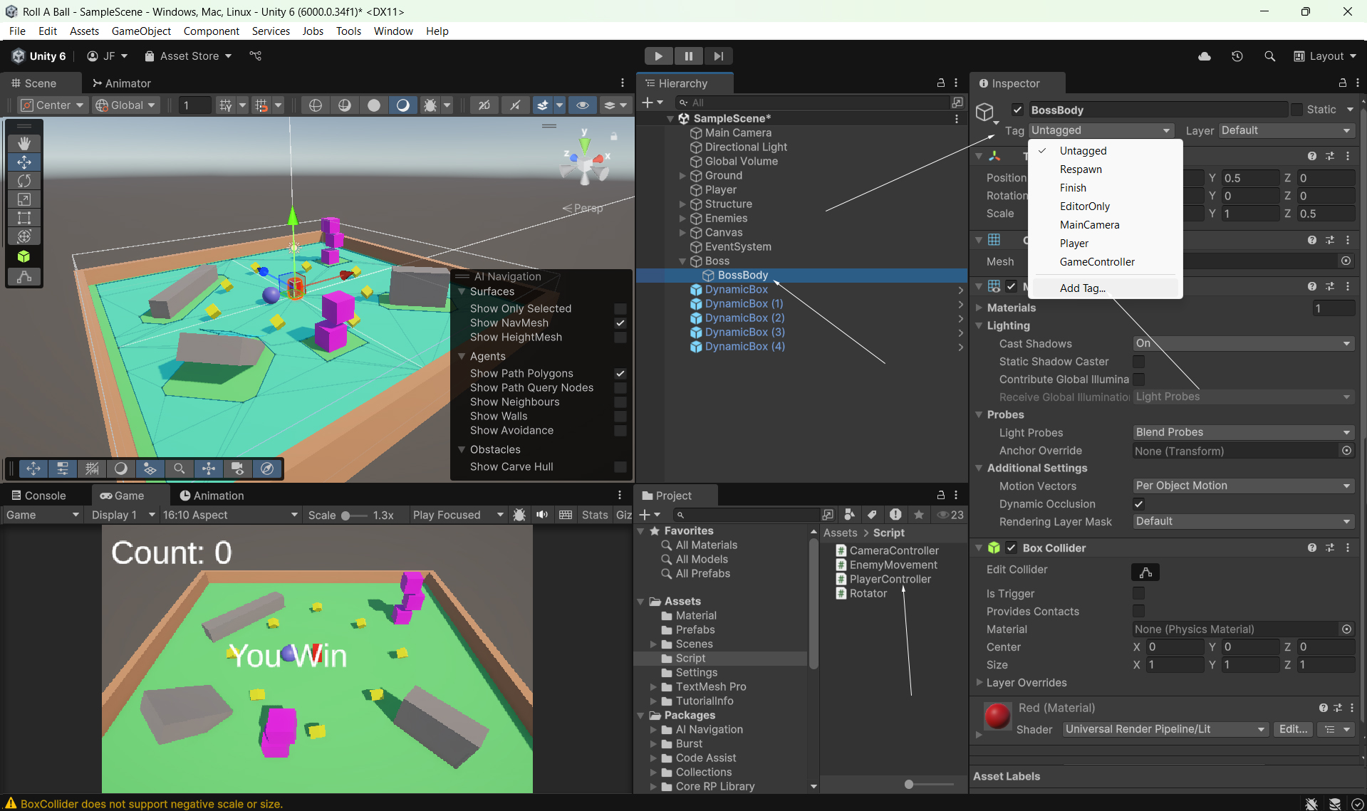The height and width of the screenshot is (811, 1367).
Task: Click the Stats button in Game view
Action: click(594, 515)
